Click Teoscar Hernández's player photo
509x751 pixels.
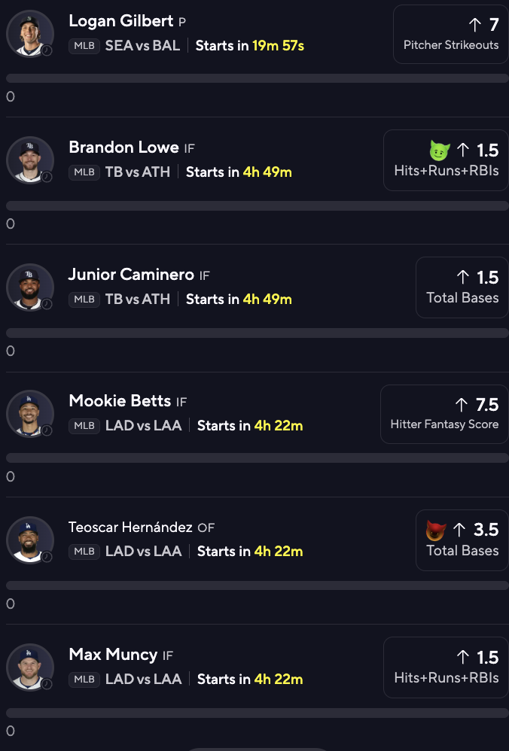[x=30, y=540]
